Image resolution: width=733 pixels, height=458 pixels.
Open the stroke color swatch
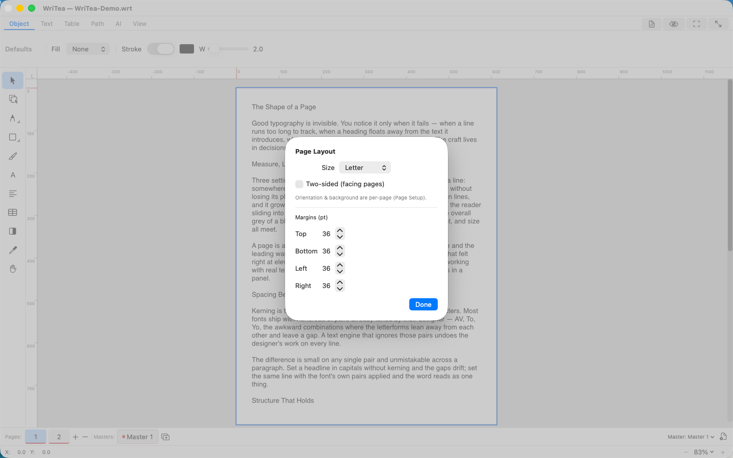pyautogui.click(x=187, y=49)
